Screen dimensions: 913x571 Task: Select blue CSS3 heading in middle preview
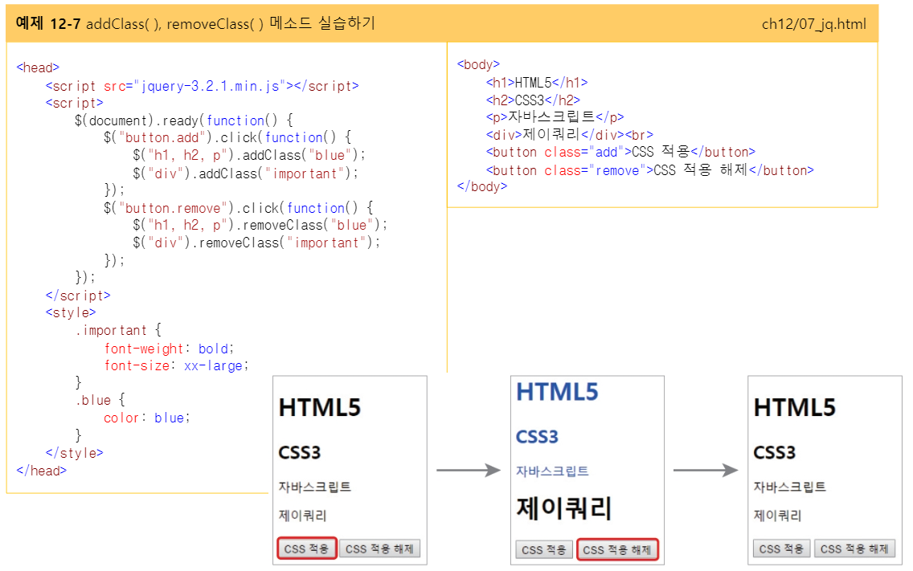coord(537,437)
